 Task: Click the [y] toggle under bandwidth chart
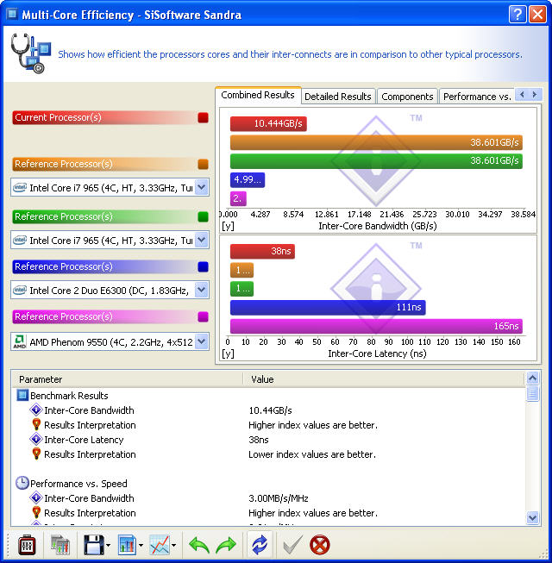tap(228, 226)
